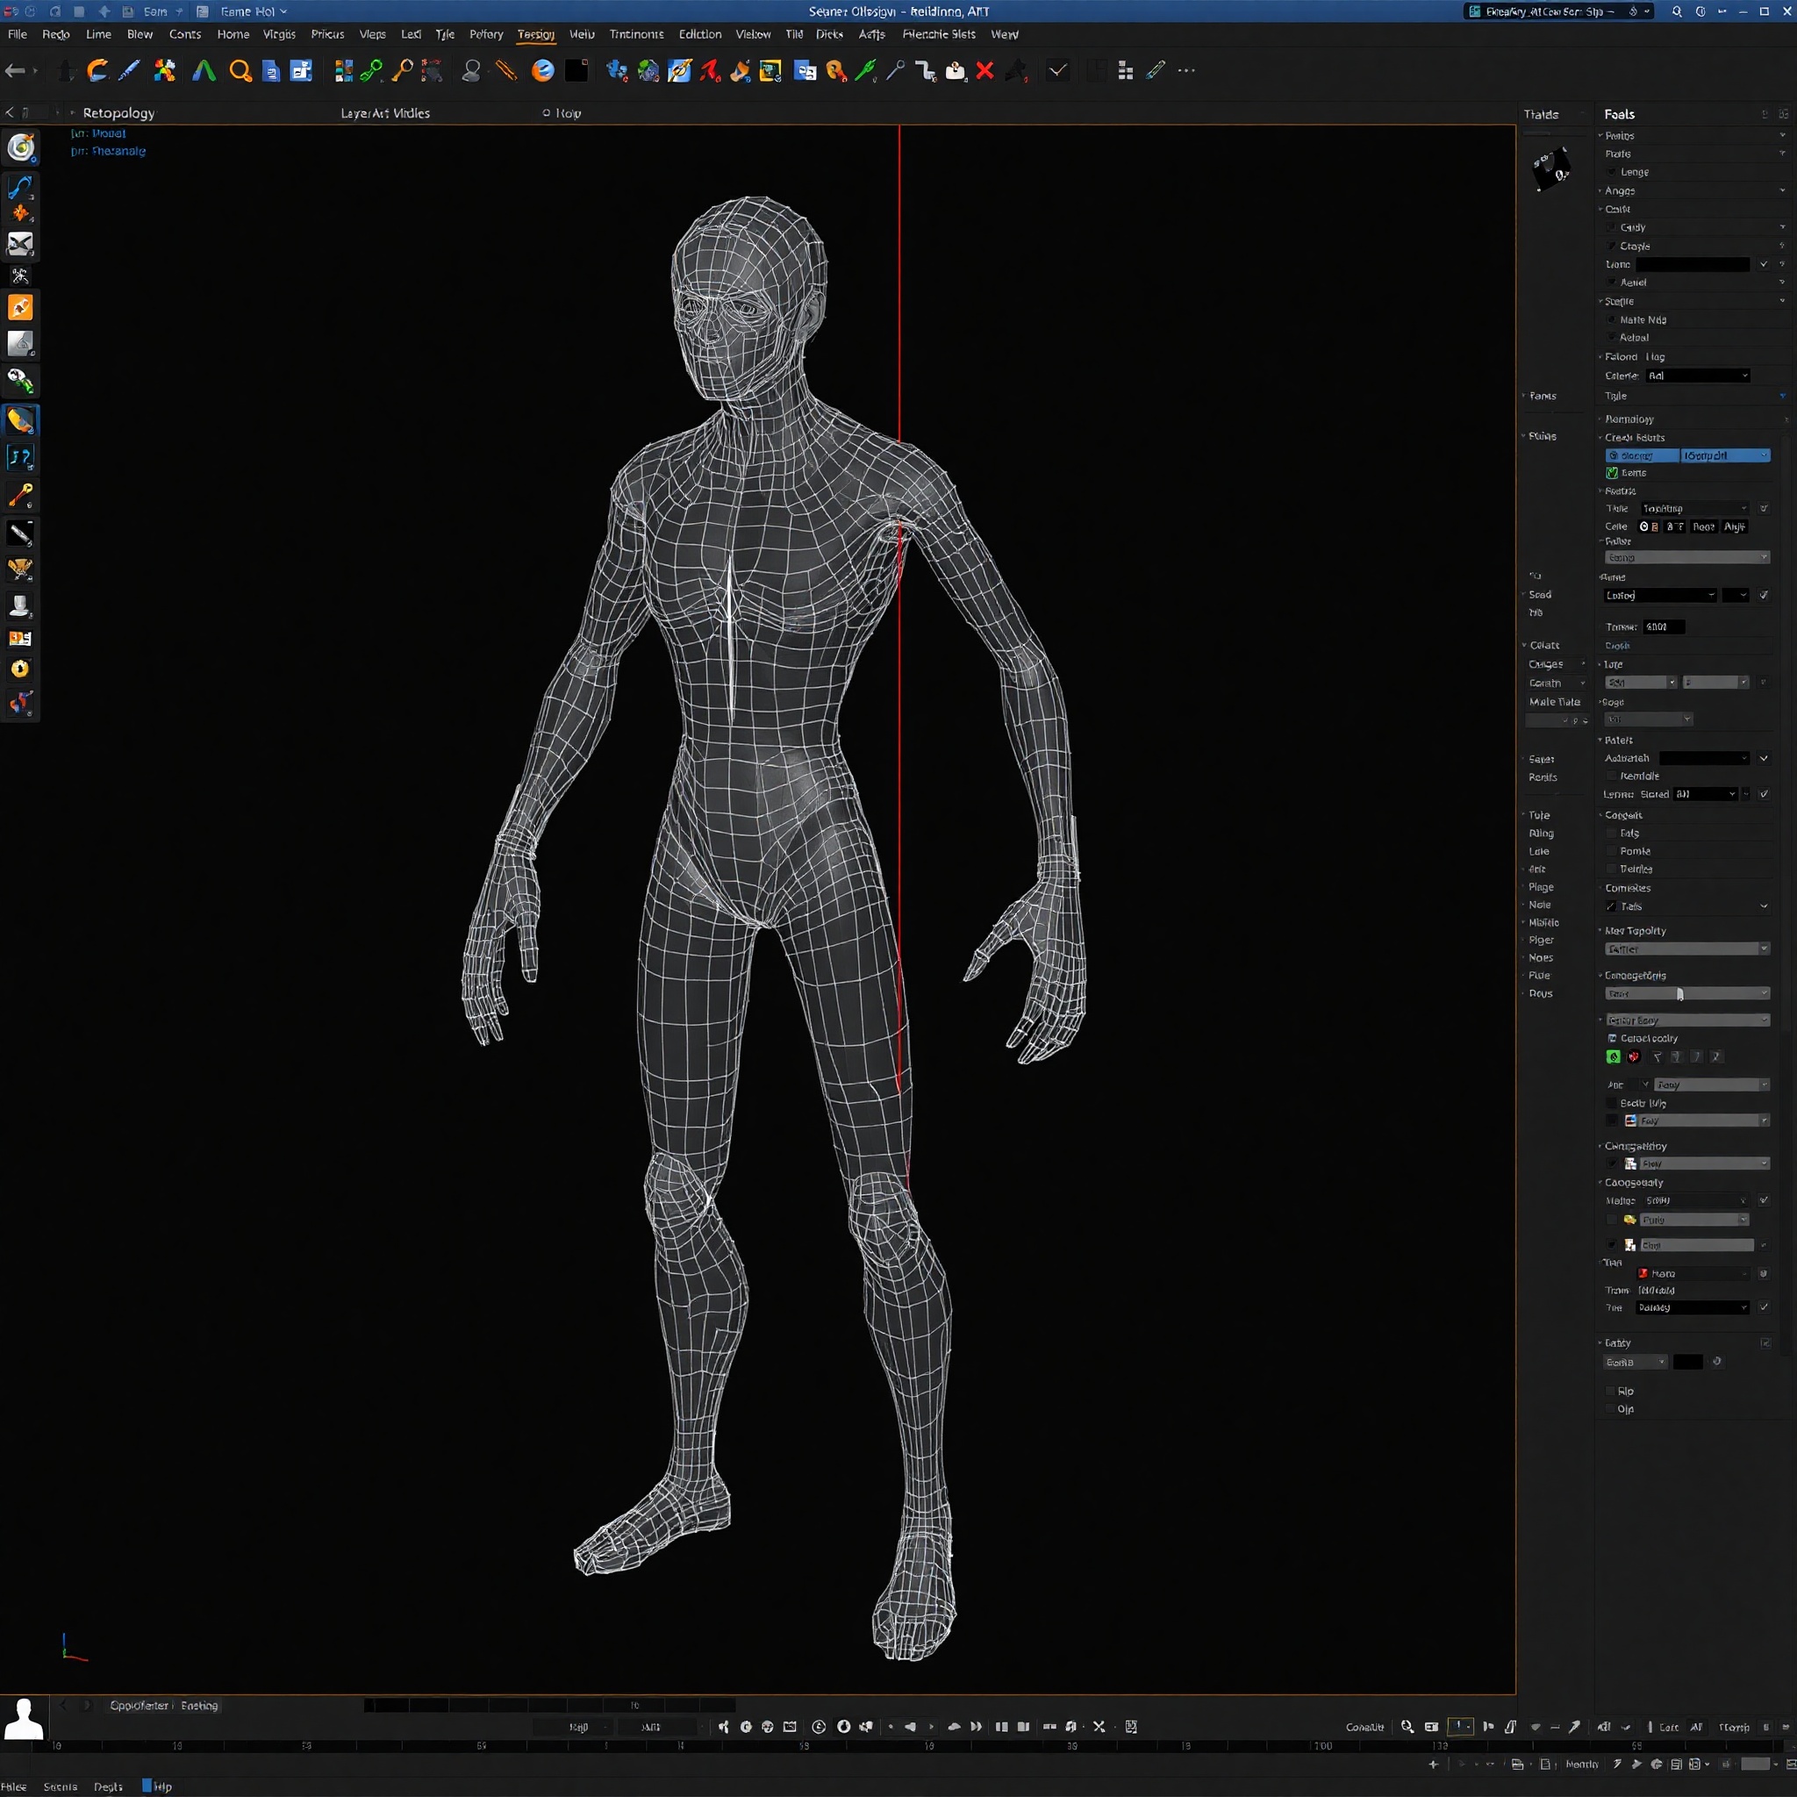
Task: Select the green checkmark apply icon in toolbar
Action: click(x=1056, y=70)
